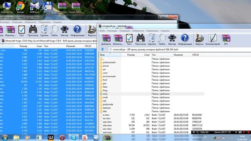The height and width of the screenshot is (141, 251).
Task: Open Параметры menu in minecraft.jar window
Action: [x=152, y=31]
